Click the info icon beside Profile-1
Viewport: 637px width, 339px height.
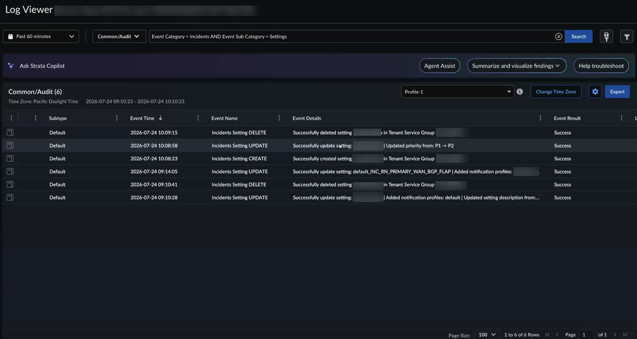(520, 92)
